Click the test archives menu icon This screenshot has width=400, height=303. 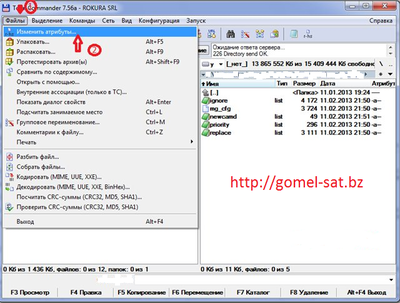[9, 62]
